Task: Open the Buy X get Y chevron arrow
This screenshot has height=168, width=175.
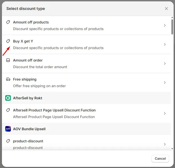Action: tap(165, 44)
